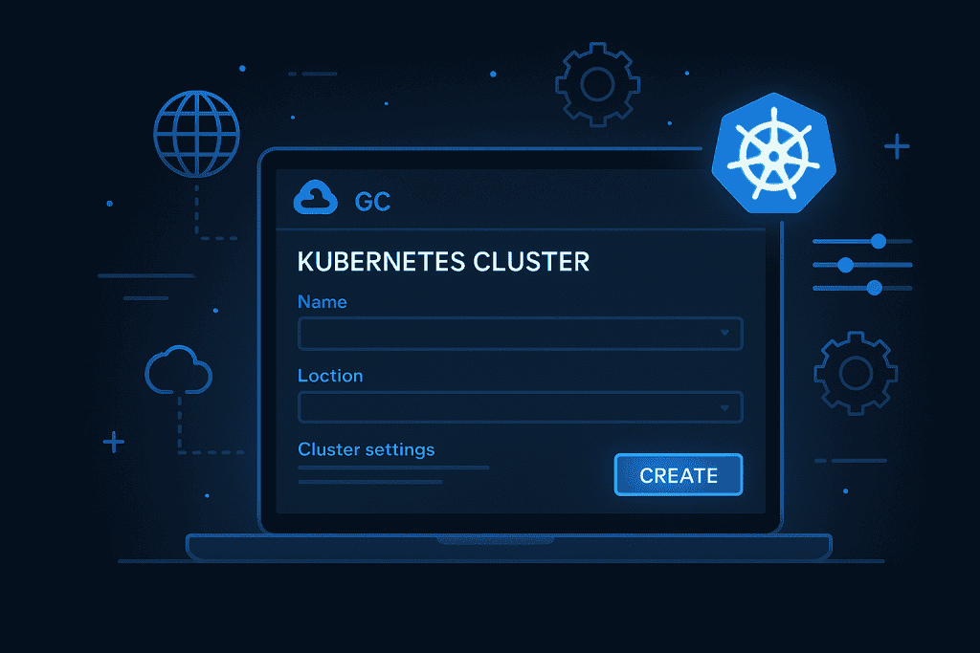Click the GC cloud logo icon
The image size is (980, 653).
[x=316, y=197]
